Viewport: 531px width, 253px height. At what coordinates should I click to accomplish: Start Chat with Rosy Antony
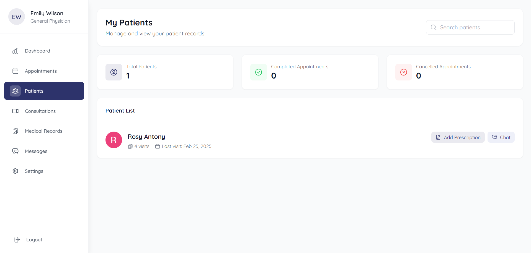click(501, 137)
